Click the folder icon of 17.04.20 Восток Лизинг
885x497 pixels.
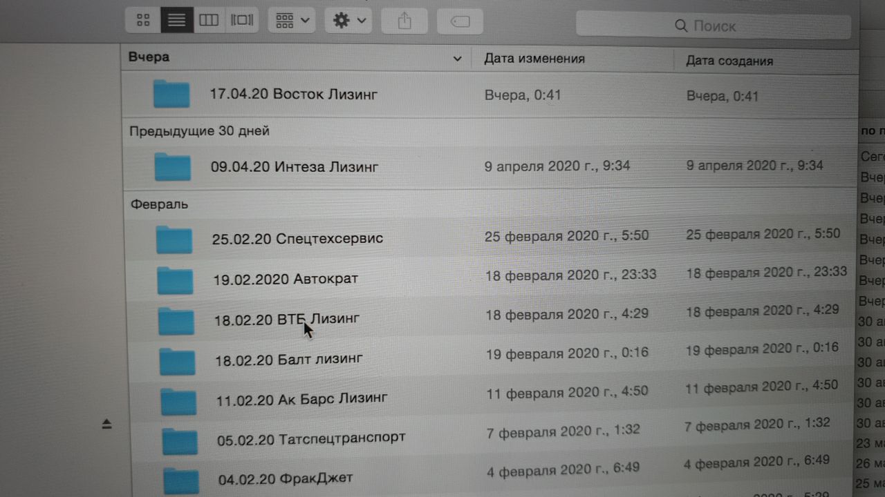click(x=171, y=94)
